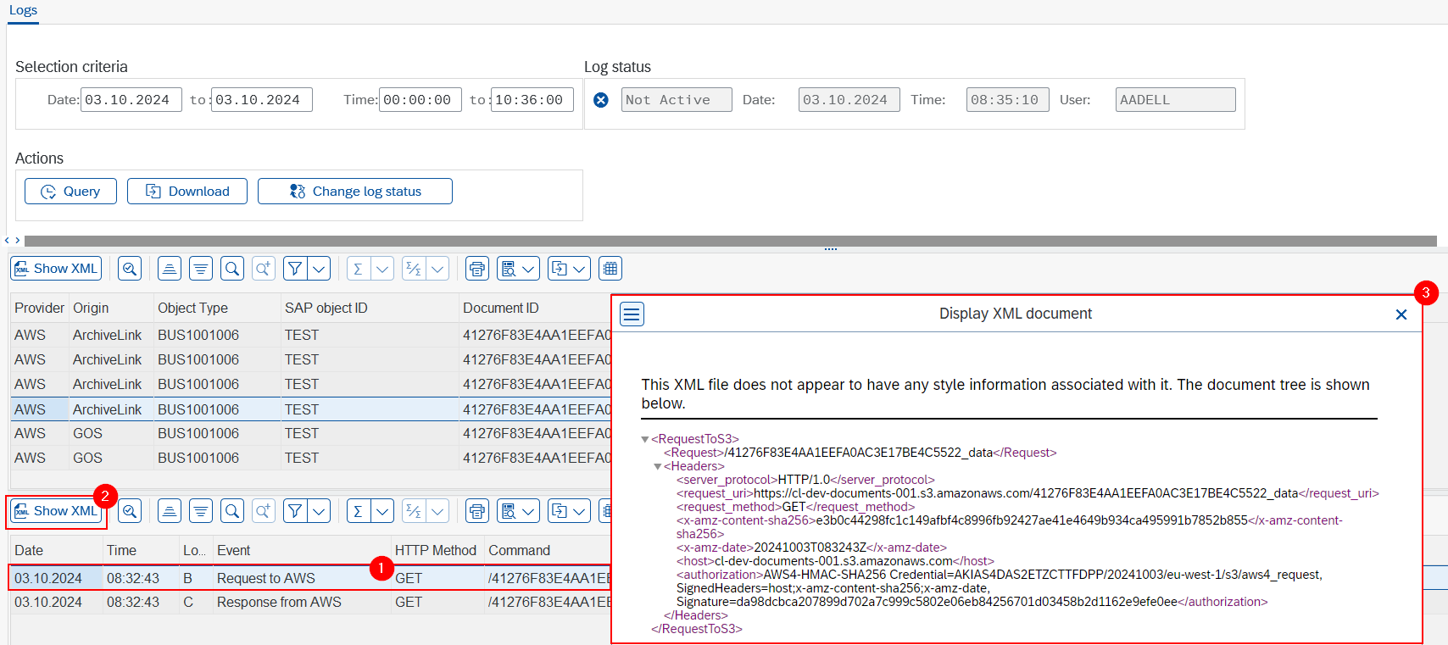Screen dimensions: 1448x645
Task: Click Total sigma in the log events toolbar
Action: [359, 511]
